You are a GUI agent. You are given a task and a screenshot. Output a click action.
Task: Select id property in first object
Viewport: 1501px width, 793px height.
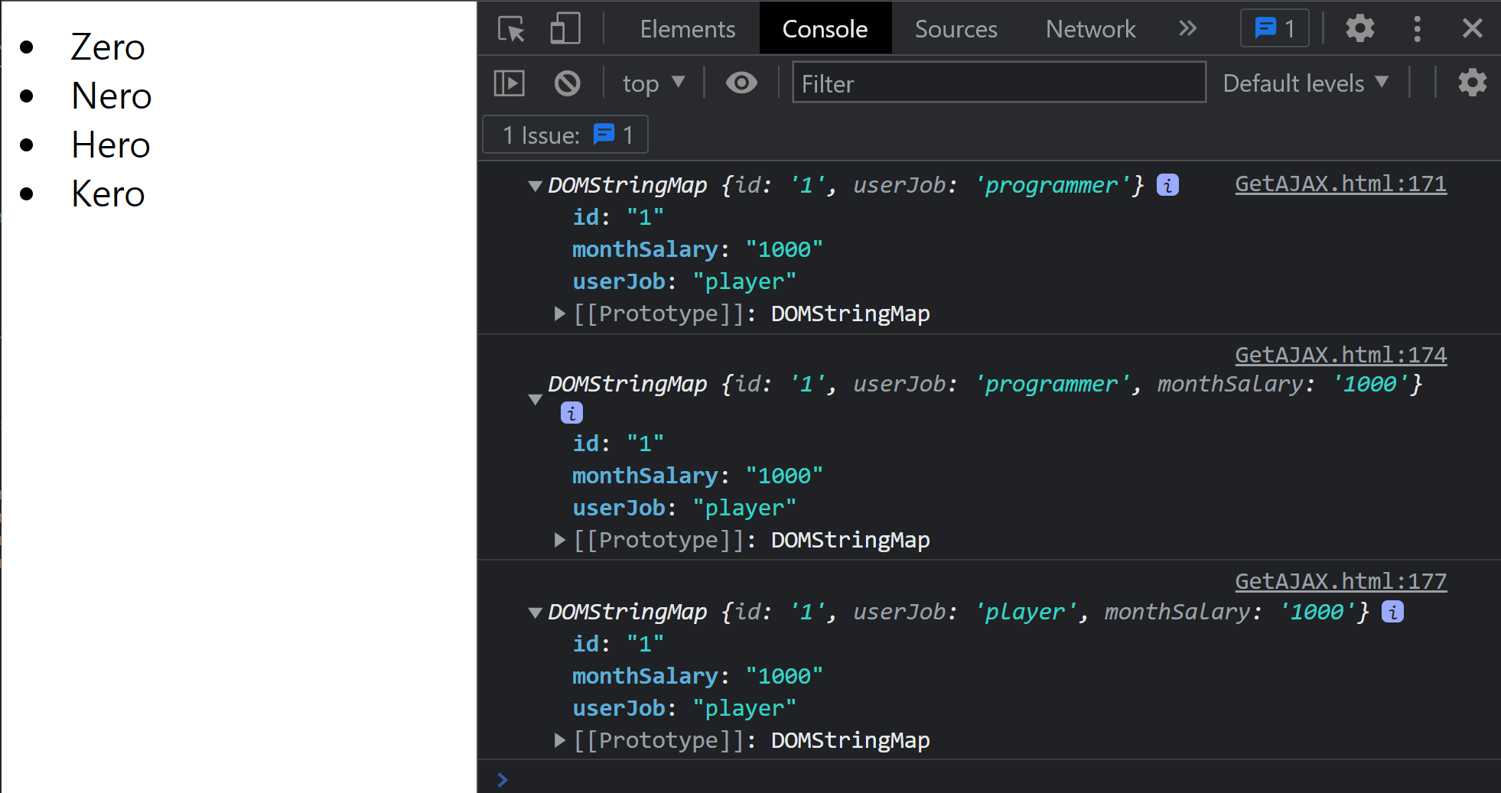coord(618,217)
